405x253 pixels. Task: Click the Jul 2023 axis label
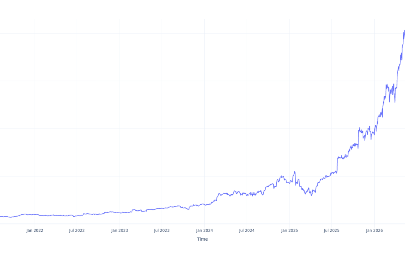[162, 231]
